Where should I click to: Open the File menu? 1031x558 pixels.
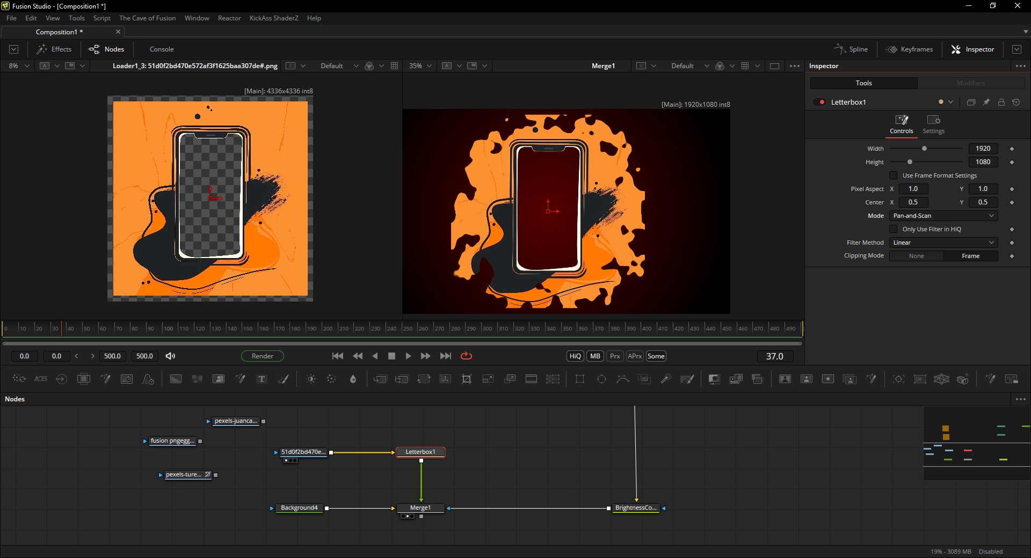pyautogui.click(x=11, y=18)
